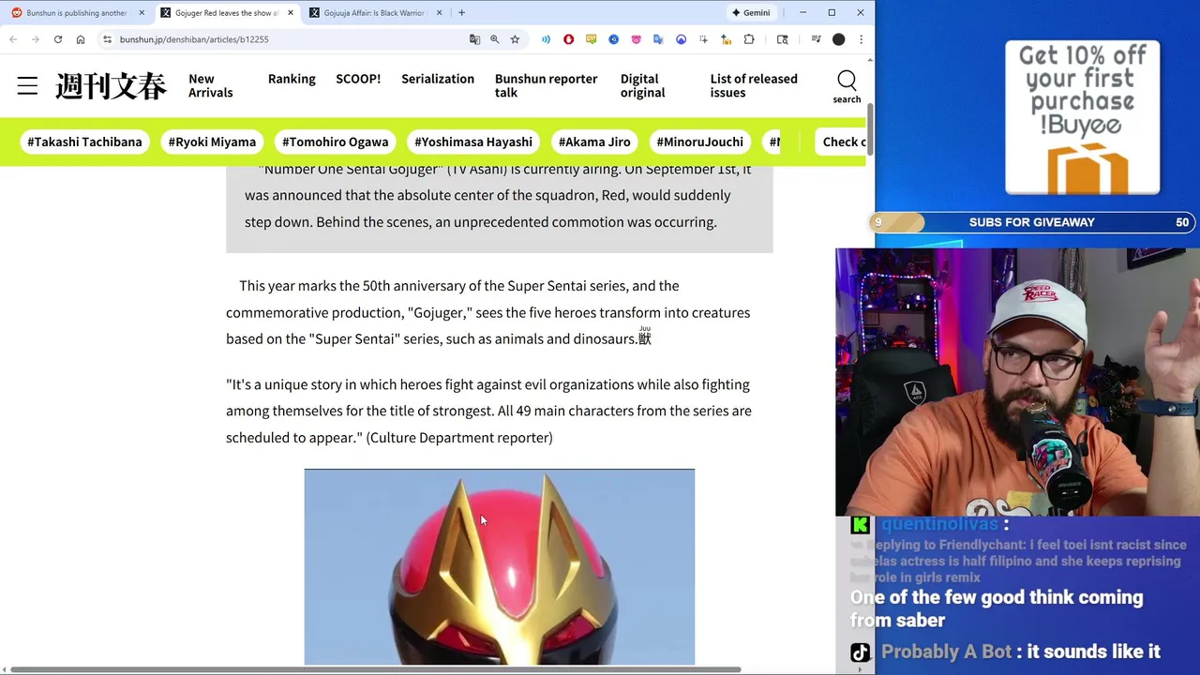Click the Culture Department reporter text

[x=459, y=438]
